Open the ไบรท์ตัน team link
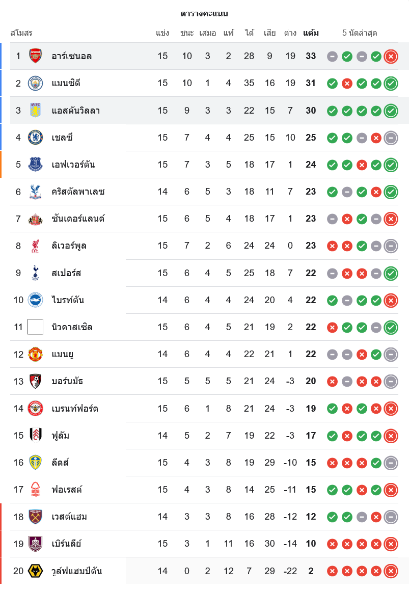This screenshot has width=409, height=592. coord(68,300)
